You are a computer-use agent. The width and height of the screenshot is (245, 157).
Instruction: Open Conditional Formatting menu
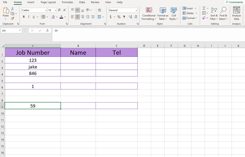149,13
